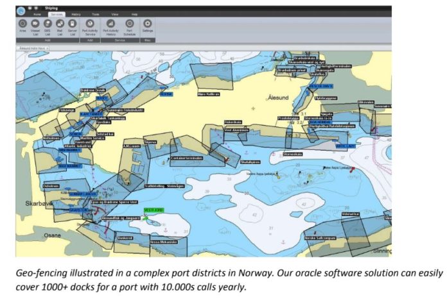Click the Area icon in ribbon
The height and width of the screenshot is (302, 447).
(x=23, y=24)
